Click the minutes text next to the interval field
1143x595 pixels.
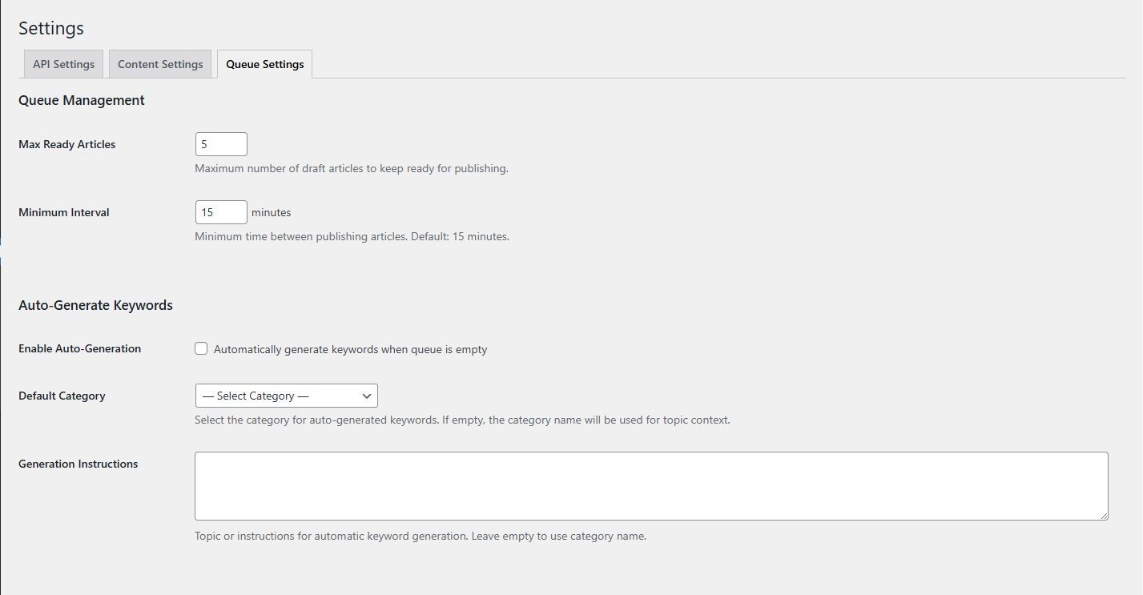[x=272, y=211]
